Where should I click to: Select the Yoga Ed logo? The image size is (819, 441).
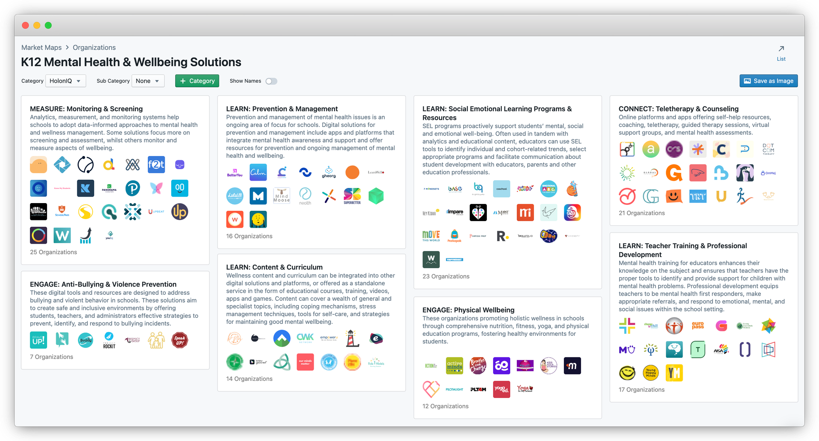pyautogui.click(x=502, y=389)
